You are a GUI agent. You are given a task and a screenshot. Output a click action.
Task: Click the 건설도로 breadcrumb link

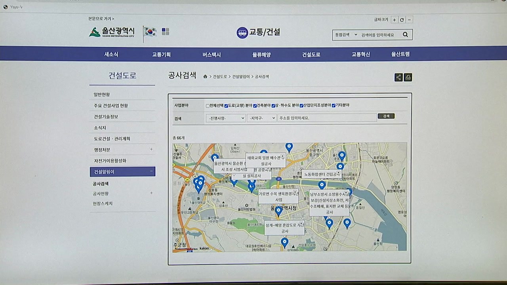coord(220,77)
